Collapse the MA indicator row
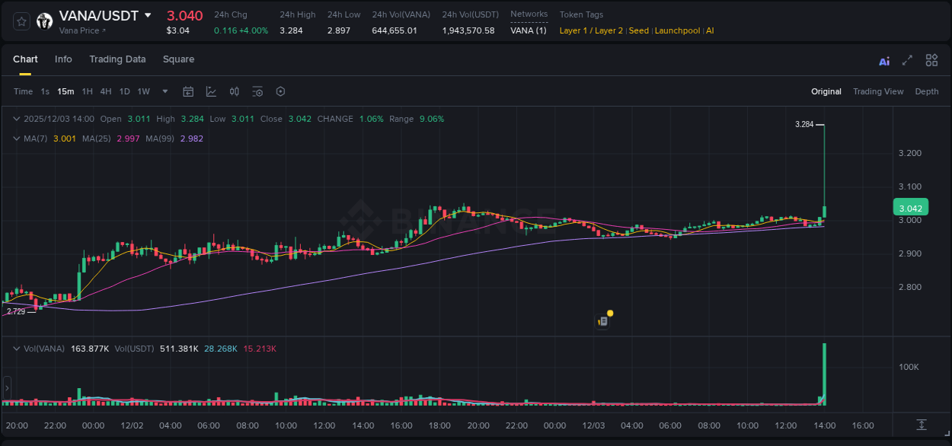The height and width of the screenshot is (446, 952). pyautogui.click(x=17, y=139)
